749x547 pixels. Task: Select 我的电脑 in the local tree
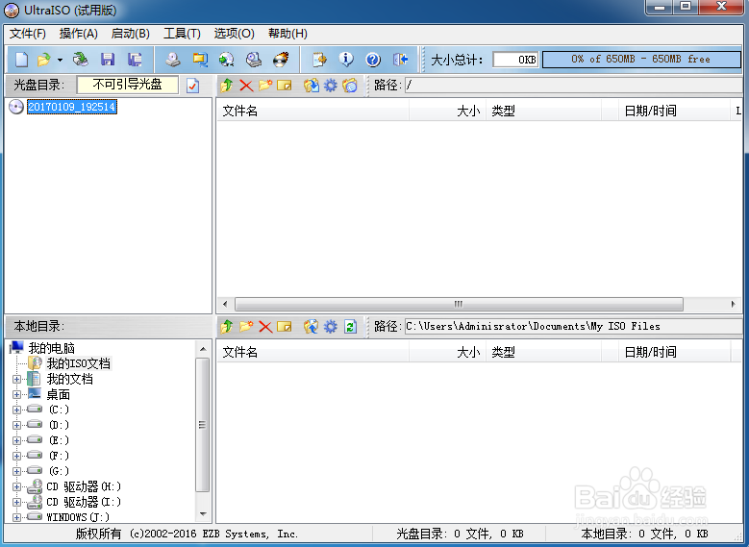(52, 348)
